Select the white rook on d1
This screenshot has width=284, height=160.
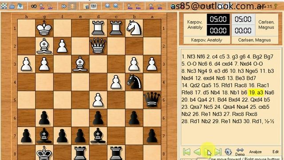pyautogui.click(x=98, y=28)
